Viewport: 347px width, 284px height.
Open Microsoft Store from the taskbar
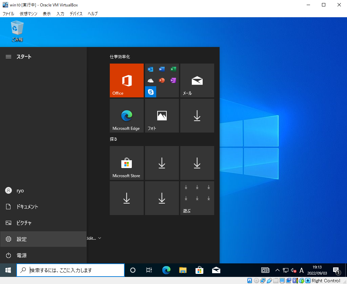click(199, 270)
